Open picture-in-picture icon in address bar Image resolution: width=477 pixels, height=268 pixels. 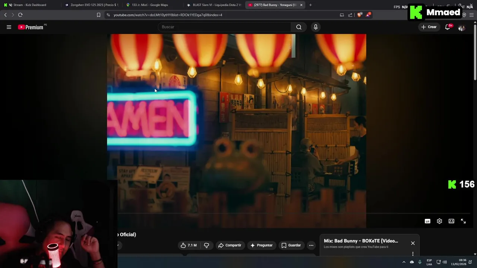342,15
